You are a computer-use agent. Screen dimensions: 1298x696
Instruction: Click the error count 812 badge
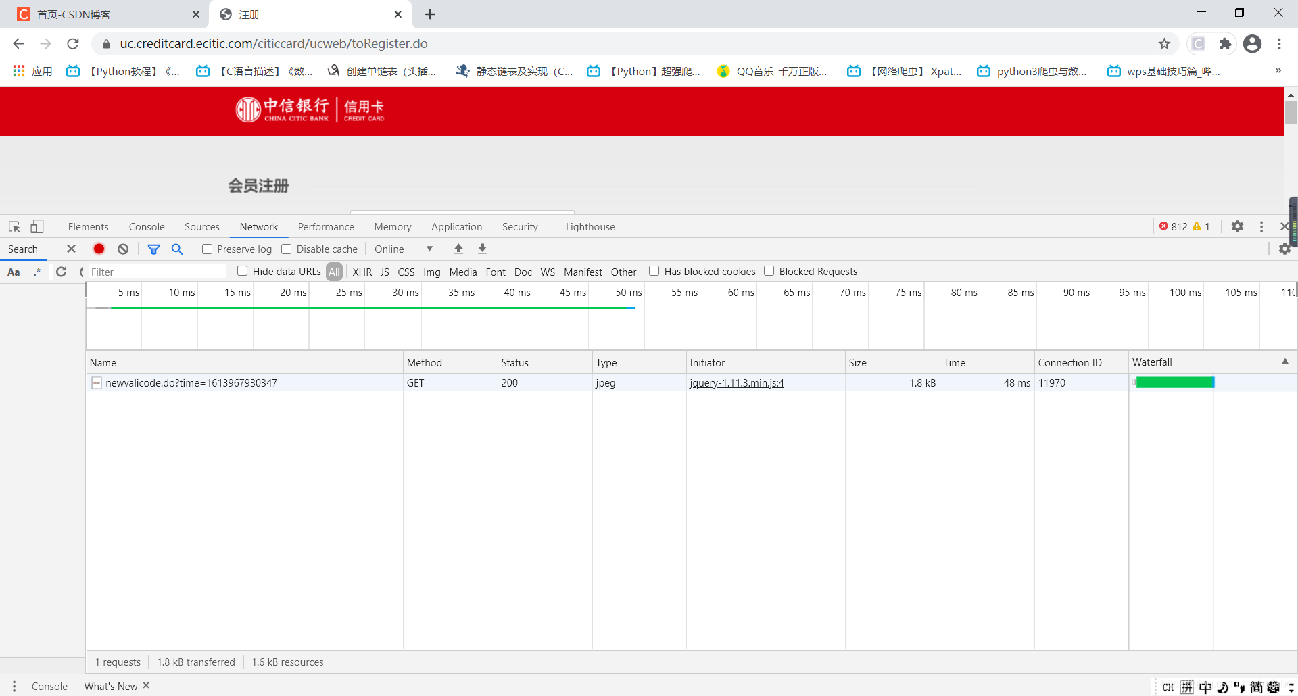(1174, 226)
